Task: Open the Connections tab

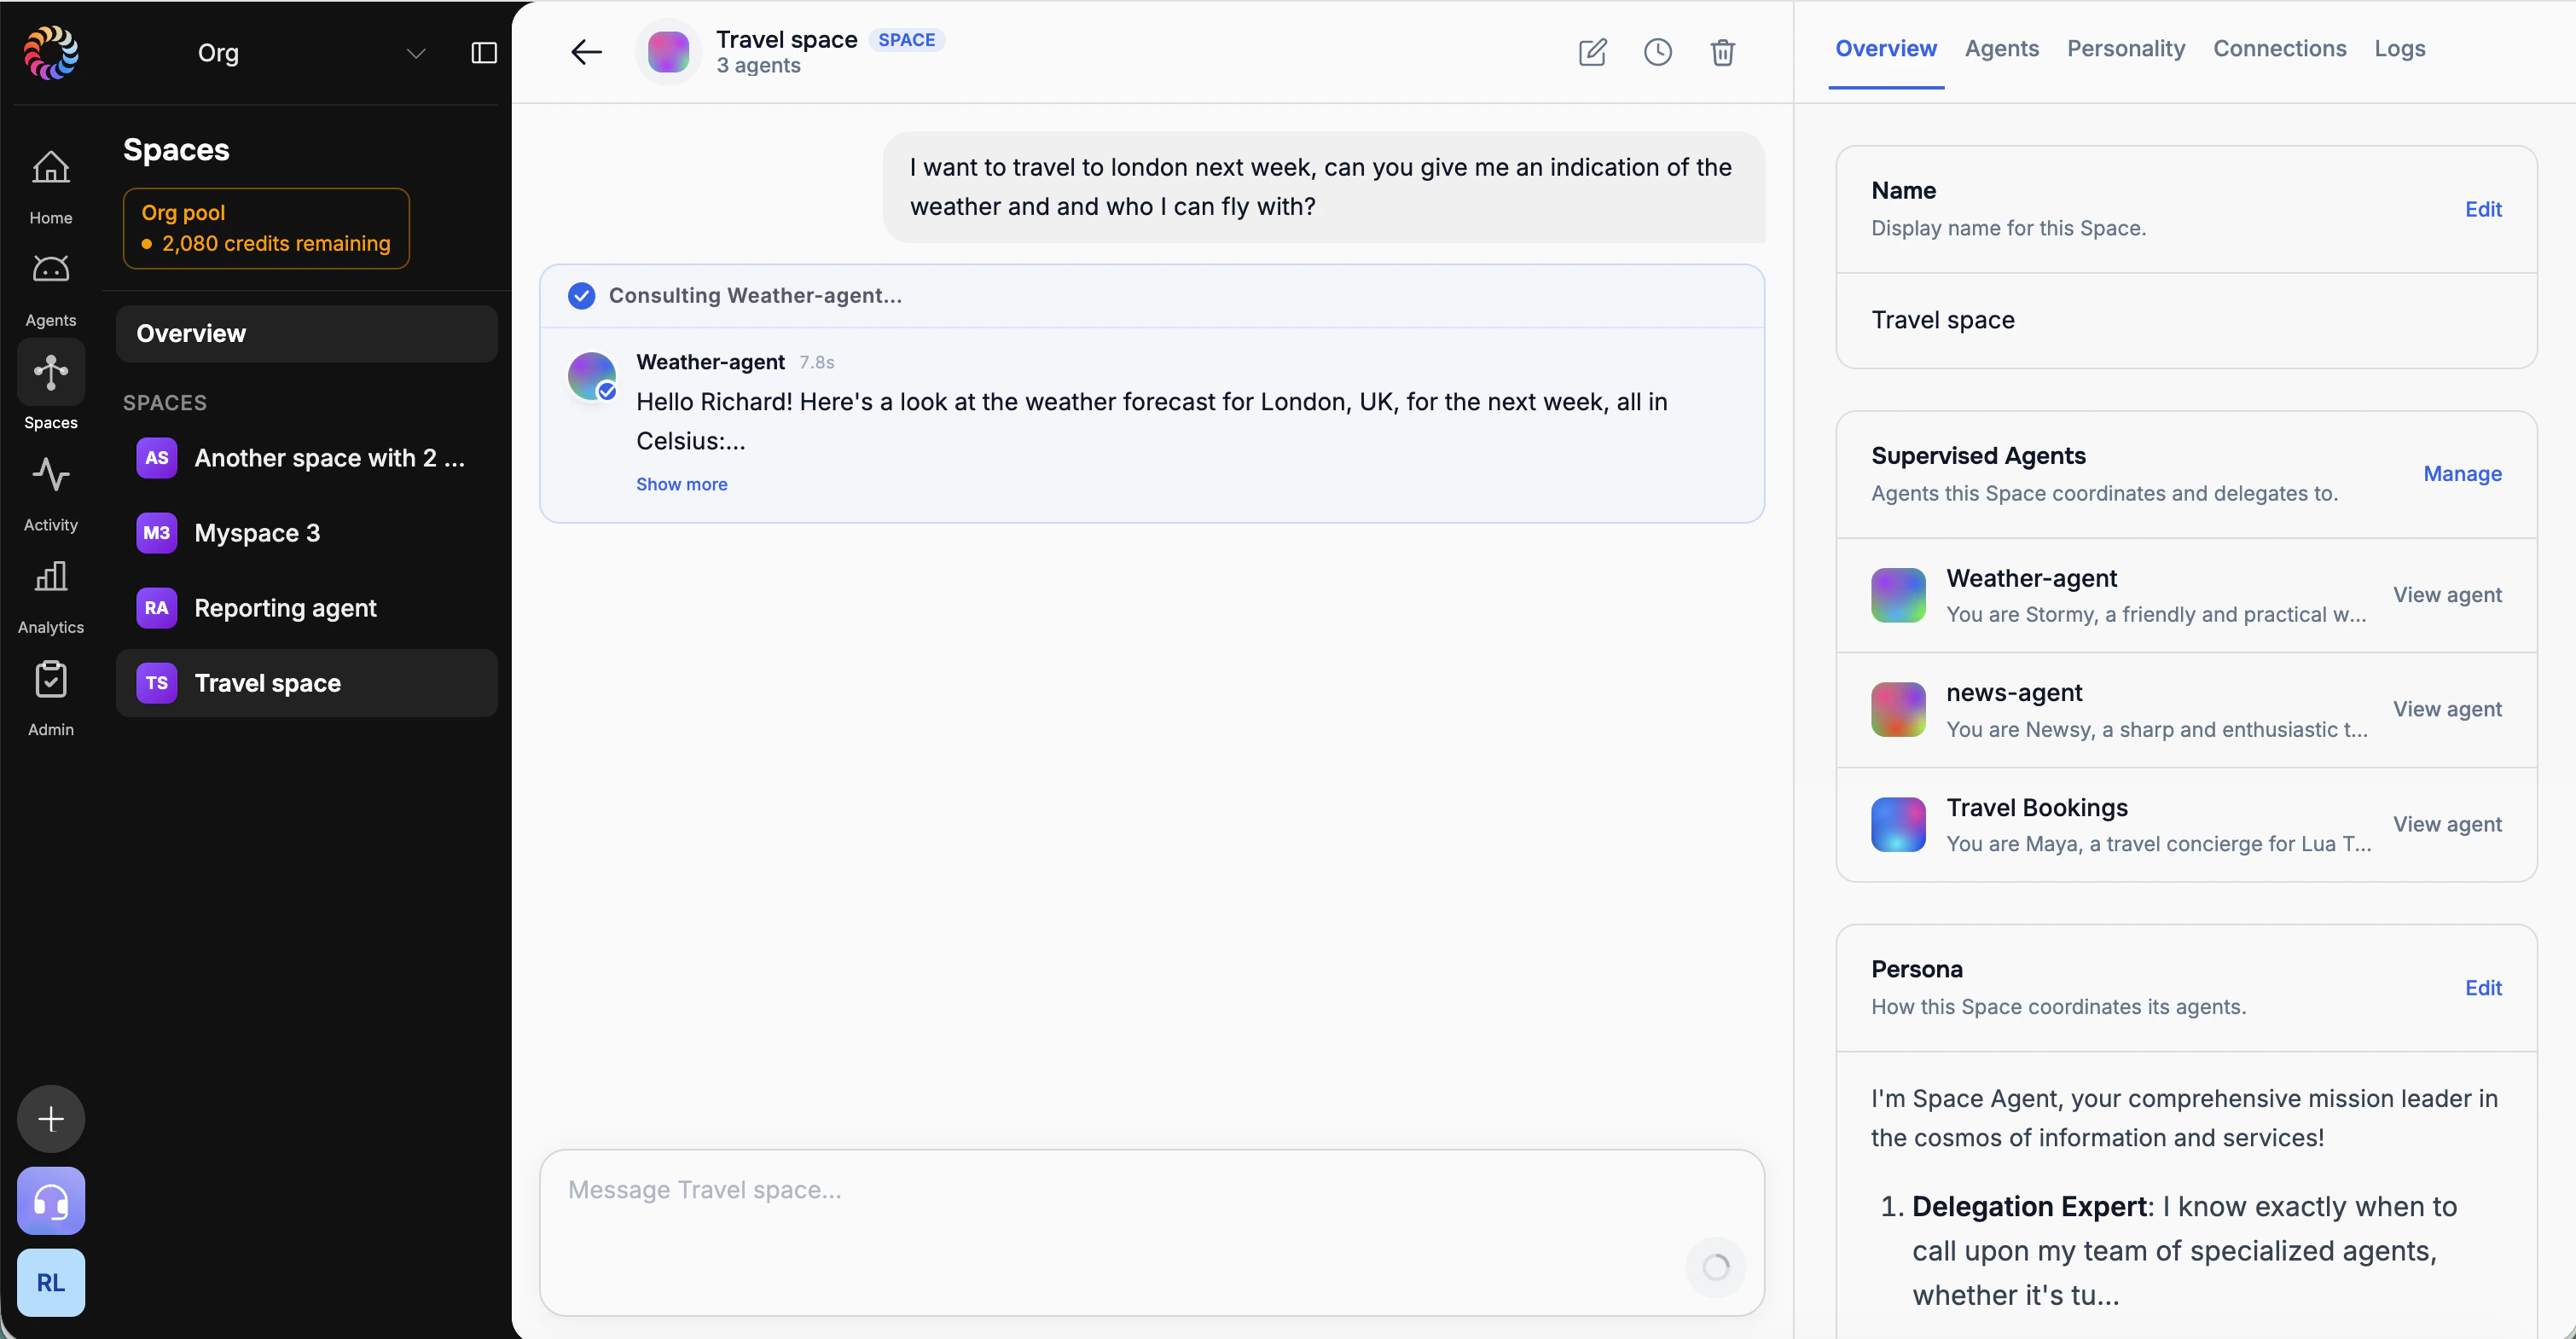Action: tap(2279, 49)
